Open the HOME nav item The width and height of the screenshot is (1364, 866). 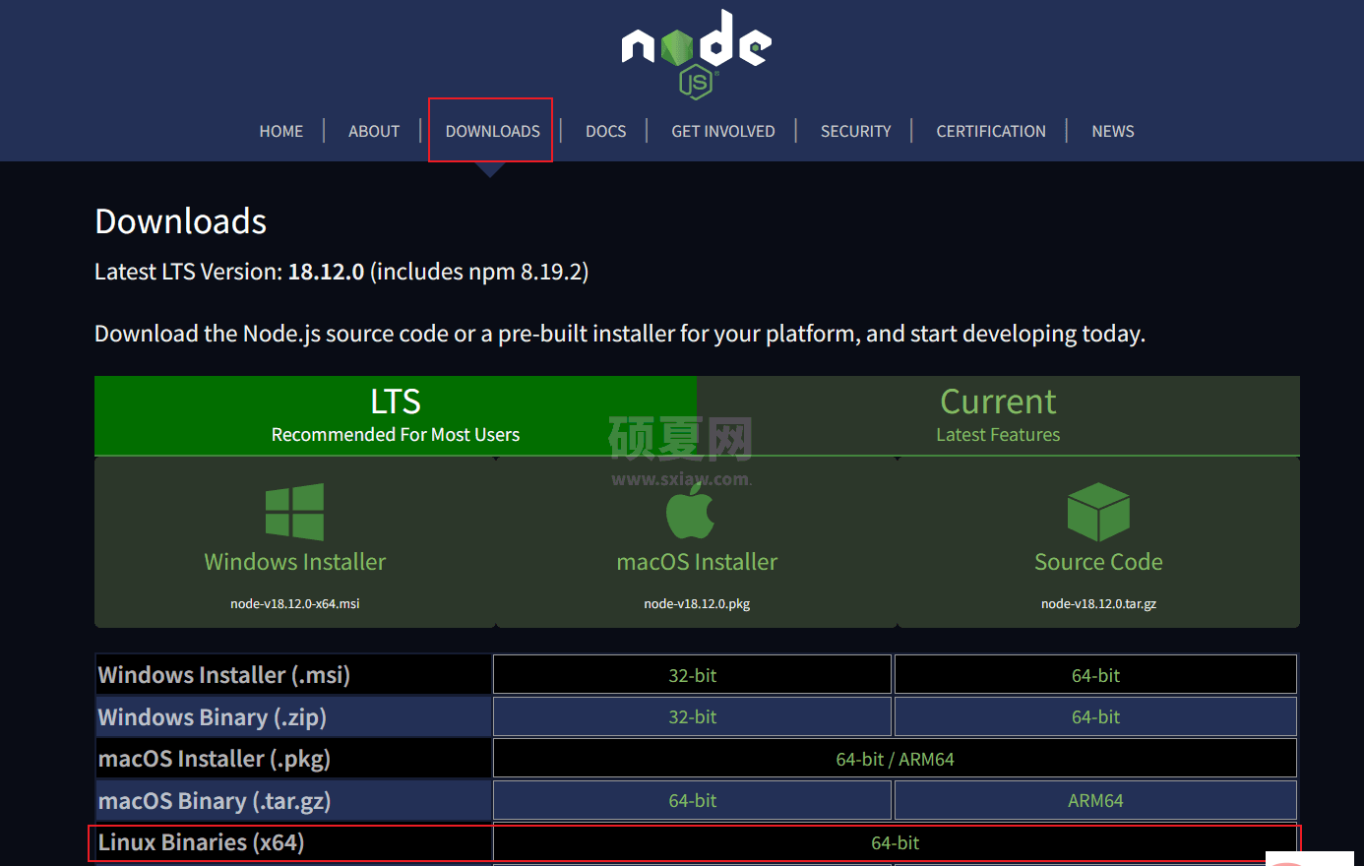(x=281, y=131)
